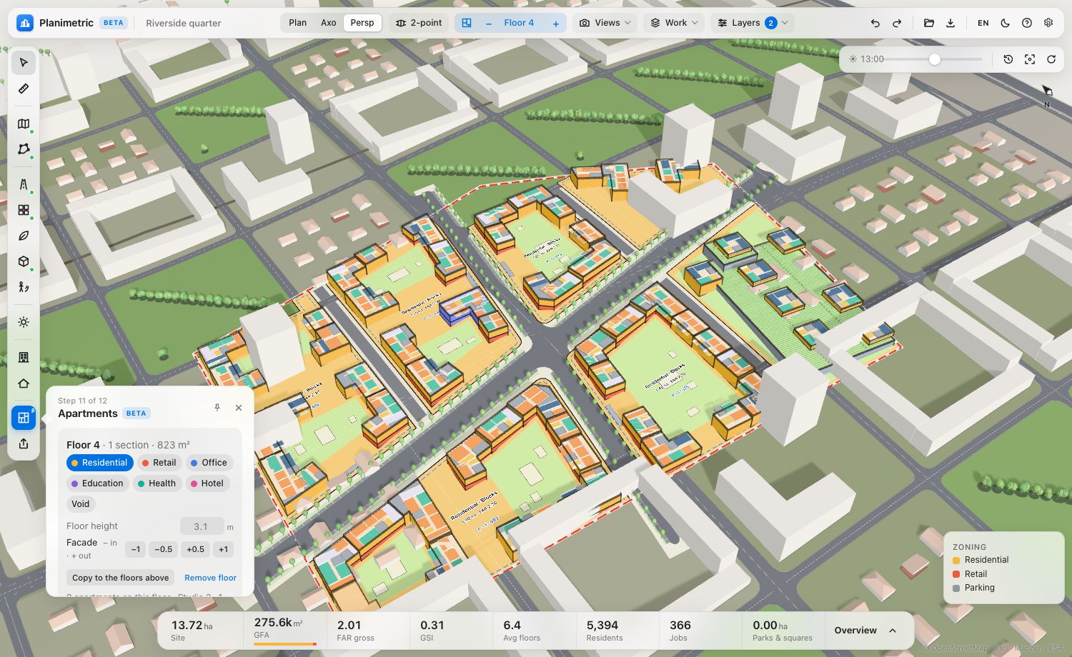1072x657 pixels.
Task: Redo the last action
Action: pos(897,23)
